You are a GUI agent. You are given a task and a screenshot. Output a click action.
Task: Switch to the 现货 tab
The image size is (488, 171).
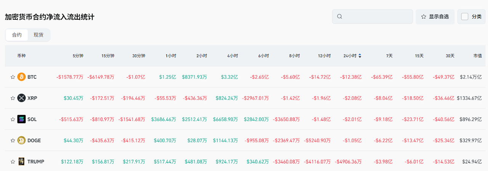pyautogui.click(x=39, y=35)
